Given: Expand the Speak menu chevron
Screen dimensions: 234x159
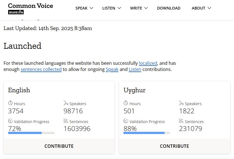Looking at the screenshot, I should (x=91, y=8).
